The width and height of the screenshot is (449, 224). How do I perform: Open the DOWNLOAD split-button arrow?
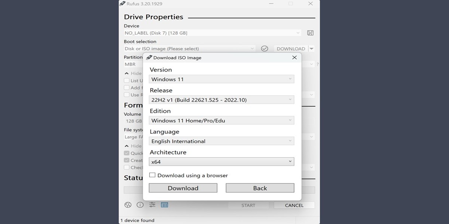coord(312,48)
